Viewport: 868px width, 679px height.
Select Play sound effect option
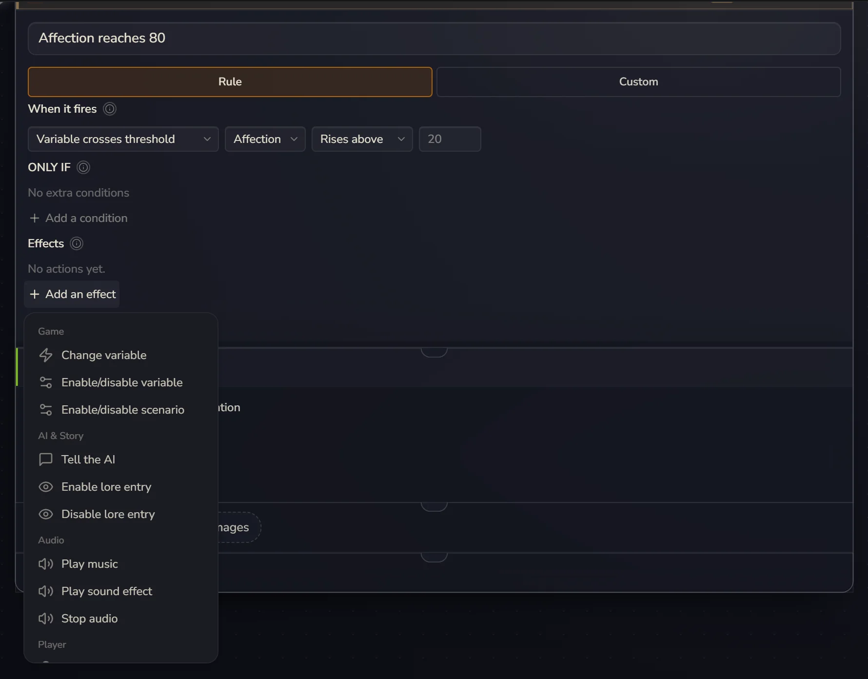click(x=121, y=591)
